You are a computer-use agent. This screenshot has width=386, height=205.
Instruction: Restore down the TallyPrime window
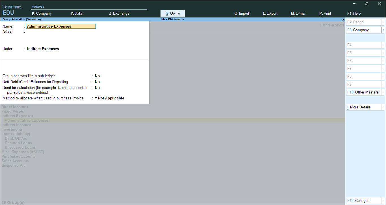coord(367,3)
